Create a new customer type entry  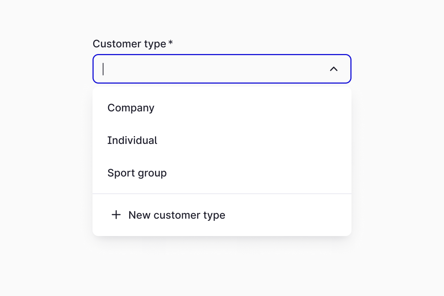[x=168, y=215]
